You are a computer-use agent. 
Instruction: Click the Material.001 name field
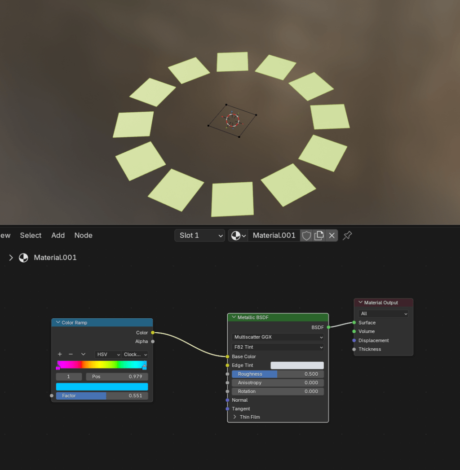[274, 236]
